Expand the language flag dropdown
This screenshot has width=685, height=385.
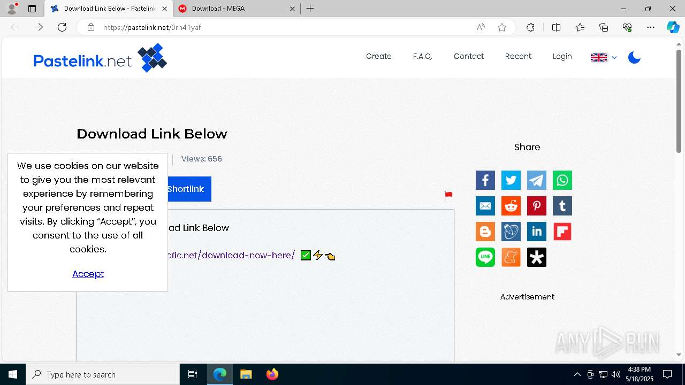[x=604, y=57]
